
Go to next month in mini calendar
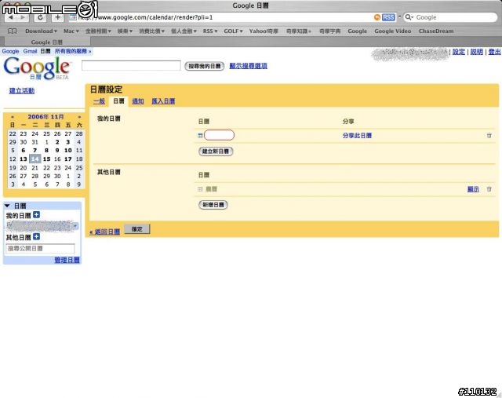[79, 117]
